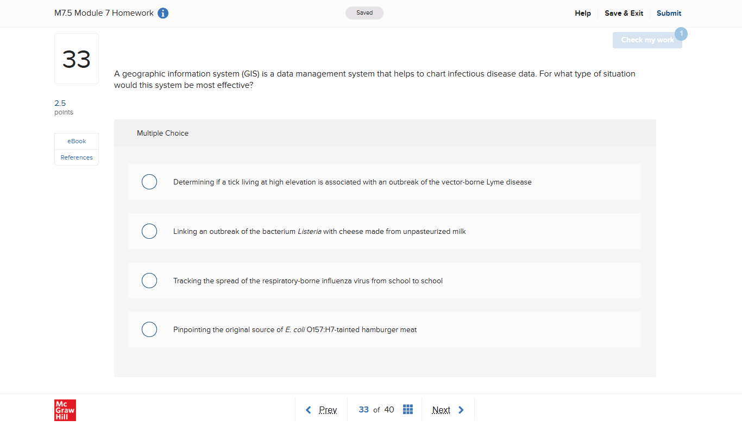Select the Listeria unpasteurized milk answer
This screenshot has height=426, width=742.
point(149,231)
